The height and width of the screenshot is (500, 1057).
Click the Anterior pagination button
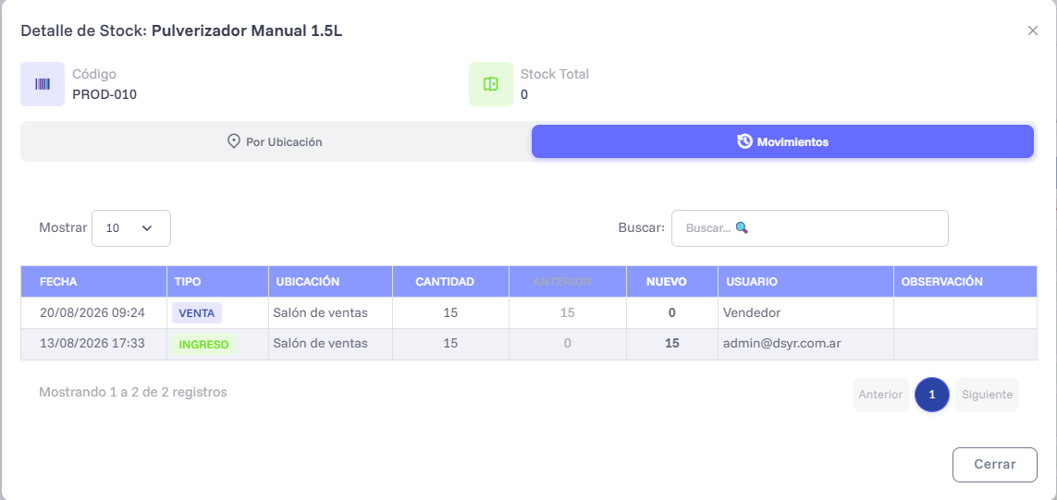880,395
